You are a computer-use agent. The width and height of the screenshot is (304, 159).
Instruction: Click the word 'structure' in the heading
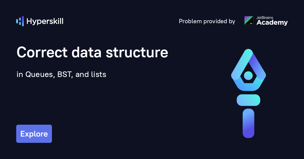pos(137,52)
